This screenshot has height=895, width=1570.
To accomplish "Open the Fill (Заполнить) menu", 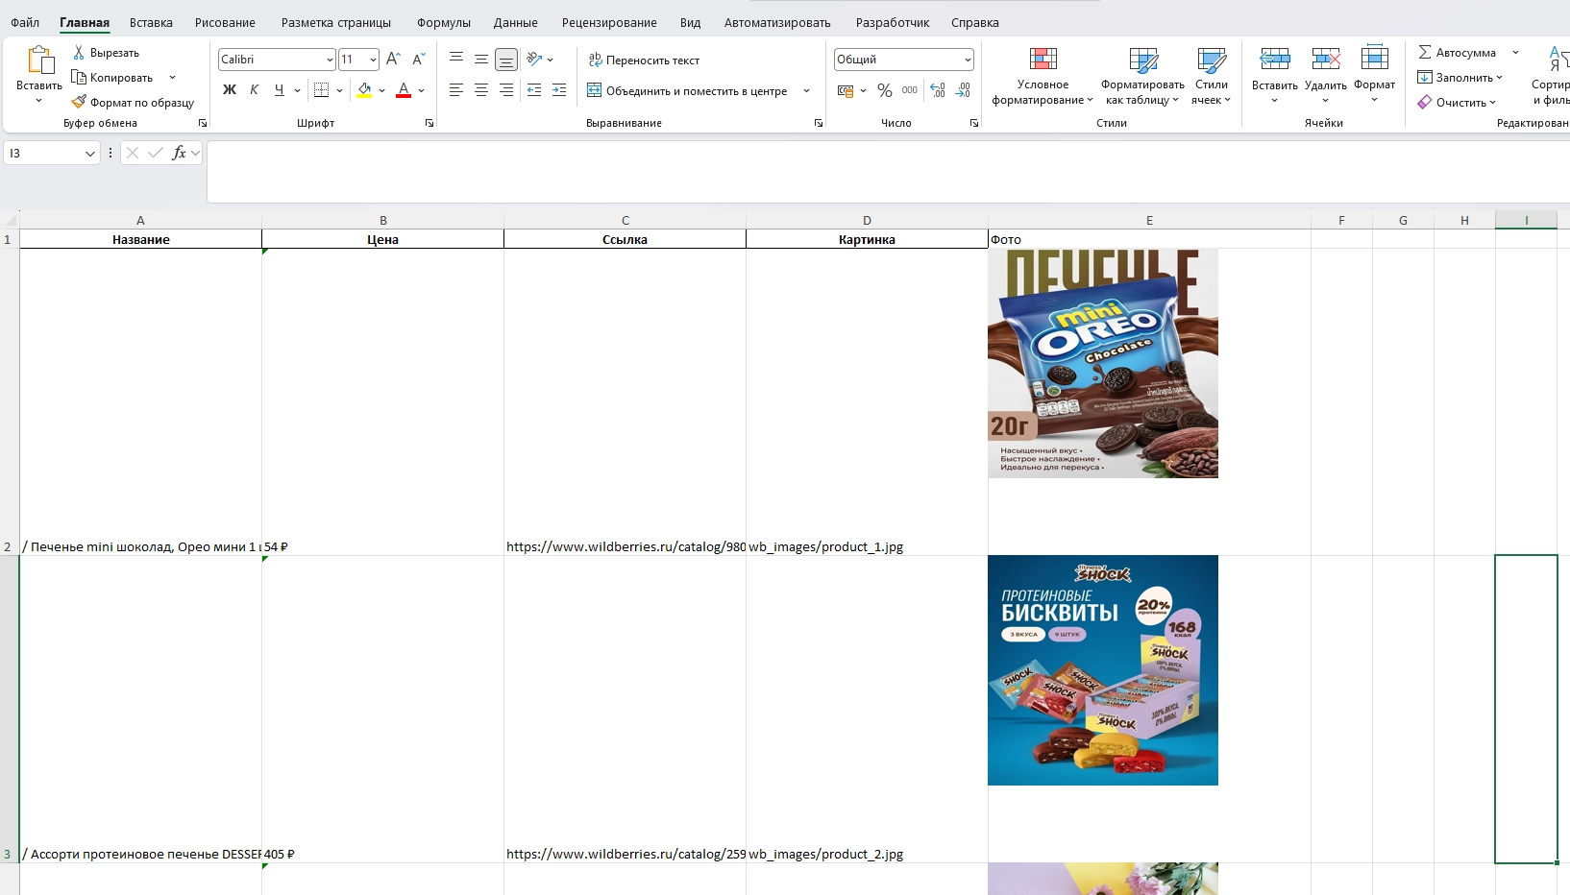I will click(1460, 78).
